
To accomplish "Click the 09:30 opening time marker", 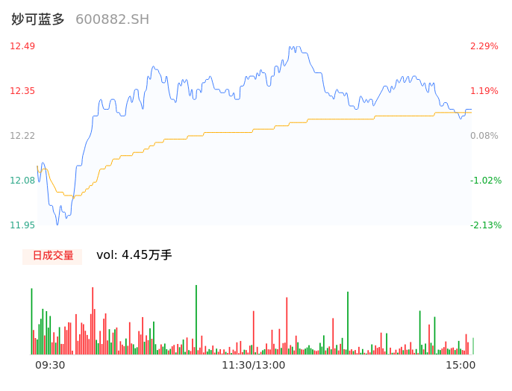I will [x=50, y=365].
